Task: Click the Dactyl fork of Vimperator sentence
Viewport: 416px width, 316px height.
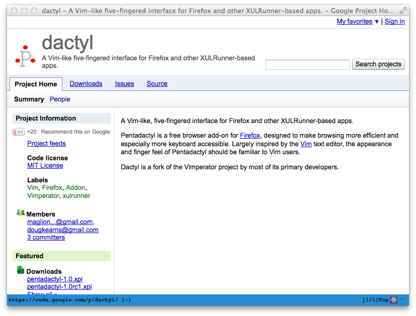Action: pos(230,167)
